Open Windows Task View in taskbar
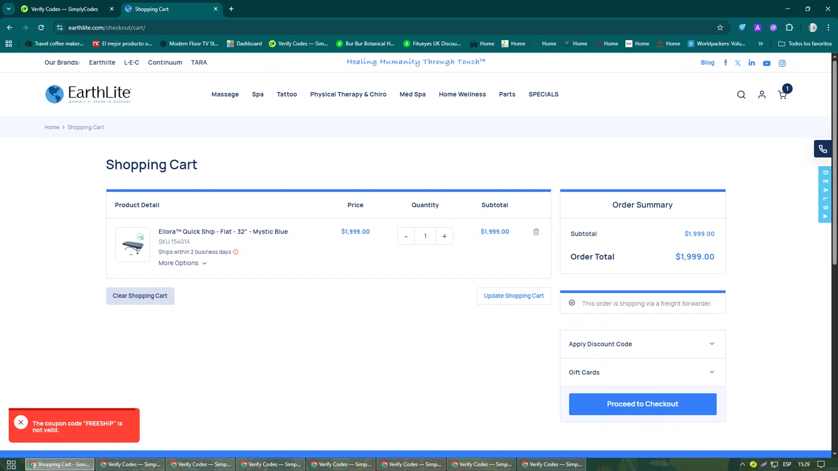Image resolution: width=838 pixels, height=471 pixels. tap(11, 464)
